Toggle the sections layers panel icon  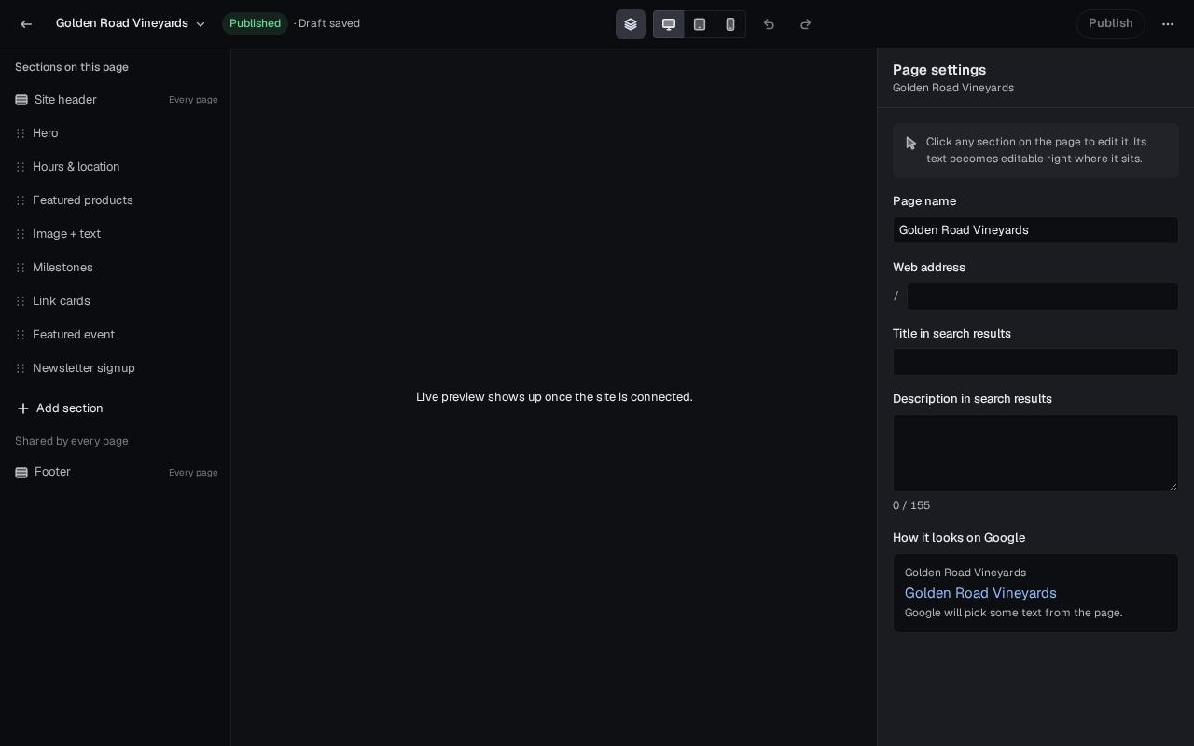631,24
